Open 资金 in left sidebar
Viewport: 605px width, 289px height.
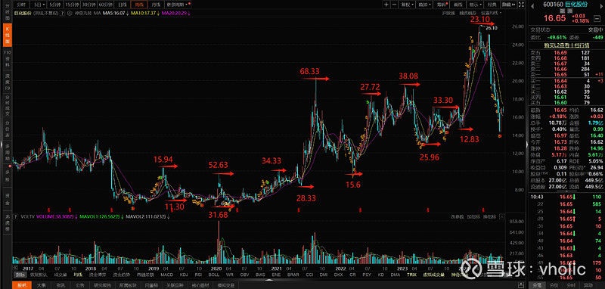tap(7, 200)
